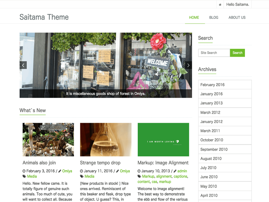Viewport: 269px width, 202px height.
Task: Click pencil icon in Animals also join post
Action: click(60, 171)
